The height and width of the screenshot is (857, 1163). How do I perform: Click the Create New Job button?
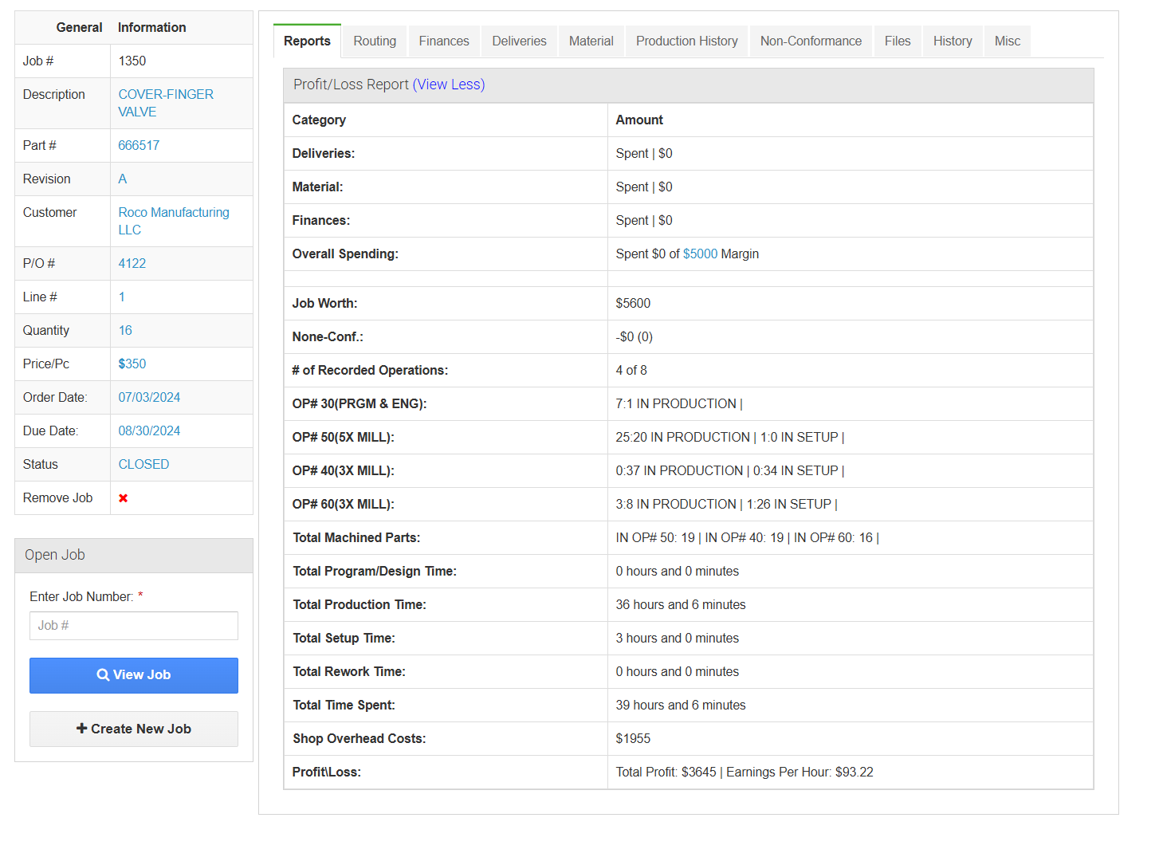(133, 729)
